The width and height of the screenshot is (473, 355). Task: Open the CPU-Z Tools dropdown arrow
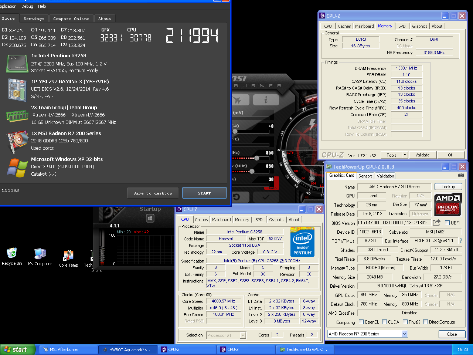(405, 155)
